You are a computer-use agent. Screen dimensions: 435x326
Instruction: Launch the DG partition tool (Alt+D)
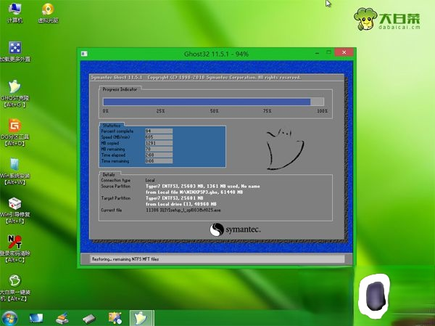click(14, 133)
